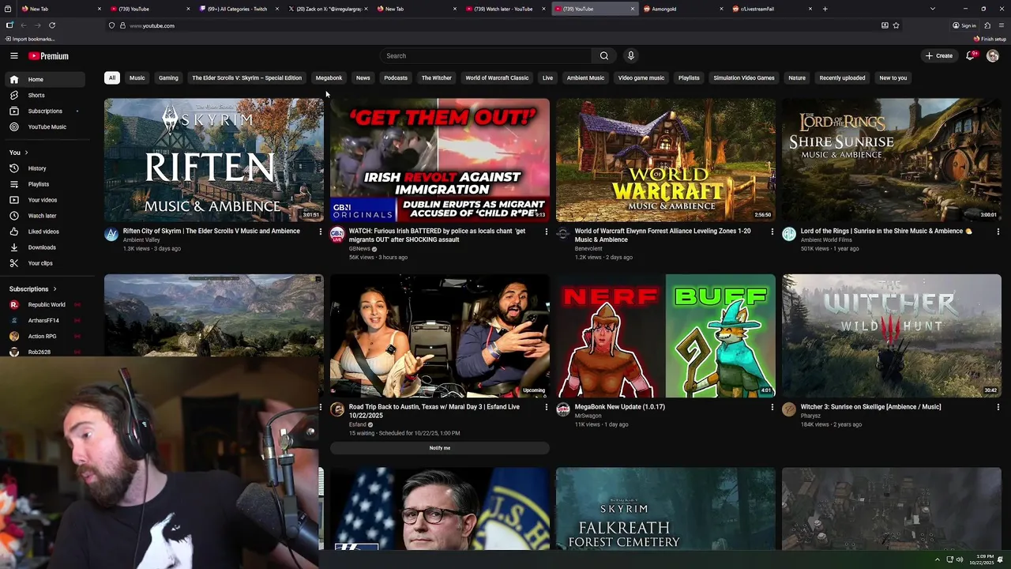
Task: Open options menu for Elwynn Forest video
Action: pos(772,232)
